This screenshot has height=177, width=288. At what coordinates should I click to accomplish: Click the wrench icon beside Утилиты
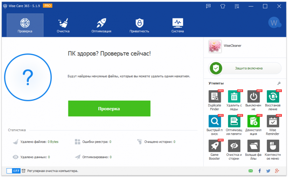[x=279, y=83]
